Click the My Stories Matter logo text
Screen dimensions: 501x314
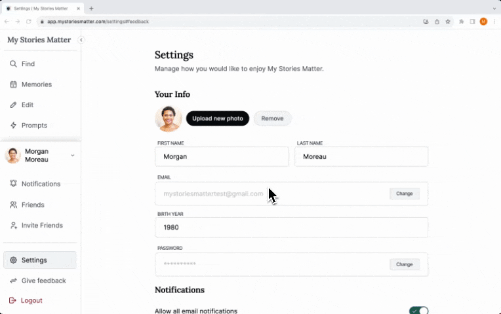39,40
